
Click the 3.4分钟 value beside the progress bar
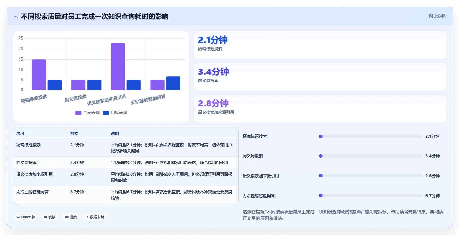433,156
